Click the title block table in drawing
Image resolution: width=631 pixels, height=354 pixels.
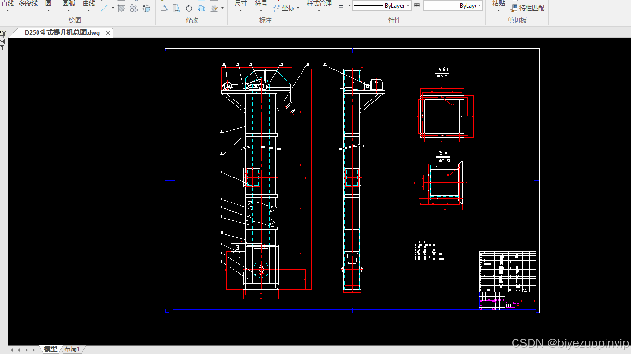507,280
